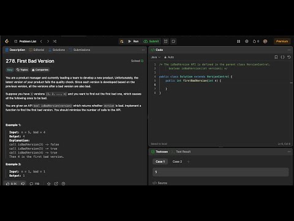Pick a random problem shuffle icon
The height and width of the screenshot is (221, 294).
55,41
